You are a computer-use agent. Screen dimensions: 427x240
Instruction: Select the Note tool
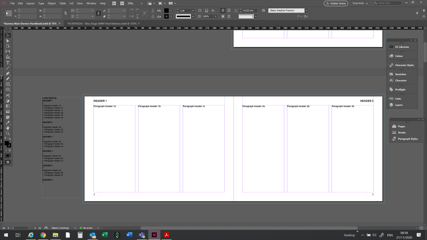8,117
